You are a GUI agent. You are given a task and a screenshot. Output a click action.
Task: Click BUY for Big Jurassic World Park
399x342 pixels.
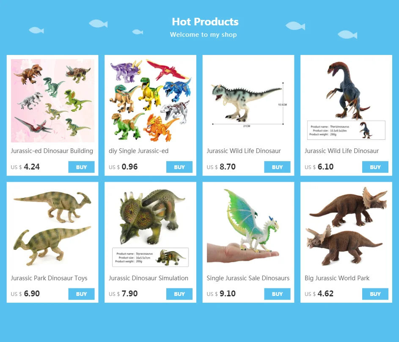[375, 294]
